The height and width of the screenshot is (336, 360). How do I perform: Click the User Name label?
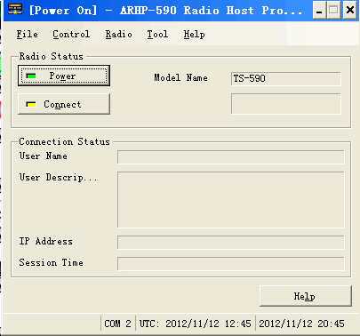[44, 156]
